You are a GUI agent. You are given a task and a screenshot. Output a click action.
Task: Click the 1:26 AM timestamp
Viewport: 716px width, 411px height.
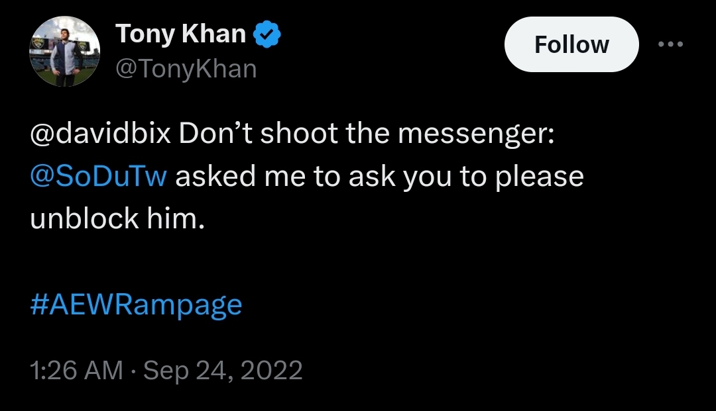click(76, 370)
